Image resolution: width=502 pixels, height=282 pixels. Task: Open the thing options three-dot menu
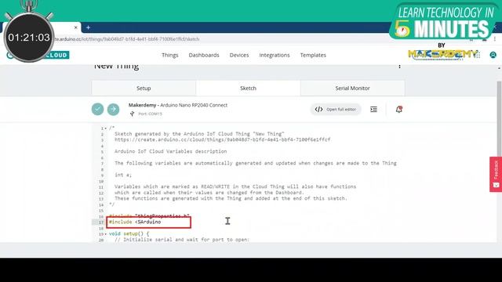(x=399, y=66)
